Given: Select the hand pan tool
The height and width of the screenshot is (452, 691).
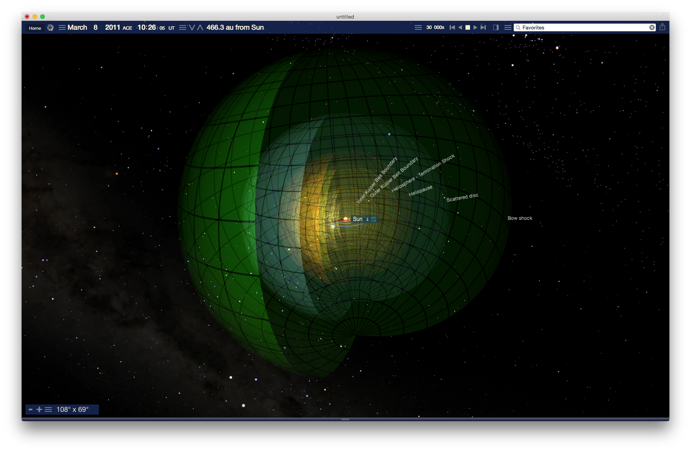Looking at the screenshot, I should 50,28.
